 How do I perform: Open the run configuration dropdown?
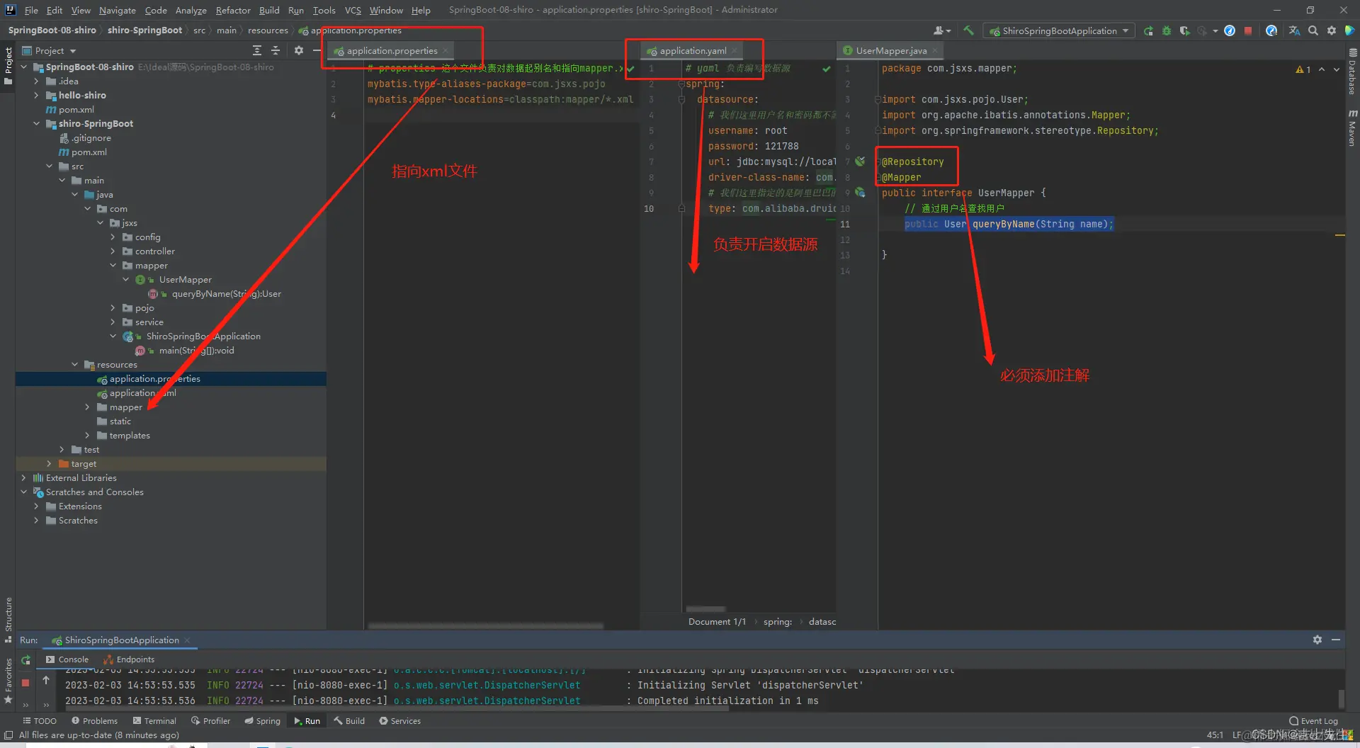(x=1060, y=30)
